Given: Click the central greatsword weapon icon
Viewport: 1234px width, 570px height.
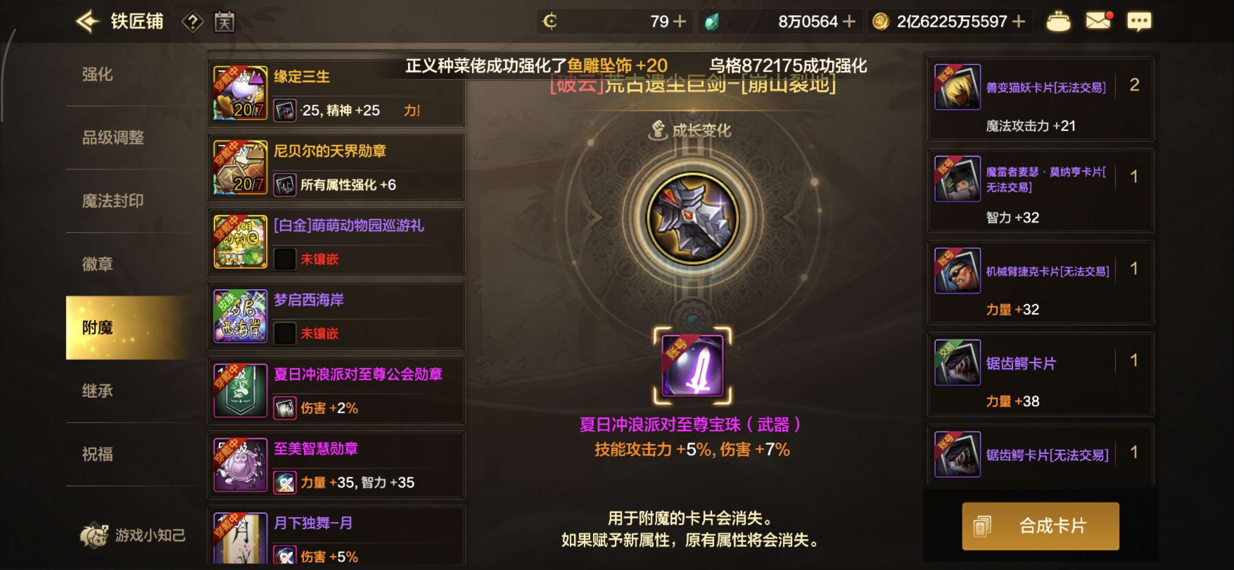Looking at the screenshot, I should pos(692,218).
